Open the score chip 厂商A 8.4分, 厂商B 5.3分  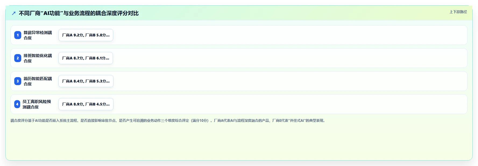point(86,81)
